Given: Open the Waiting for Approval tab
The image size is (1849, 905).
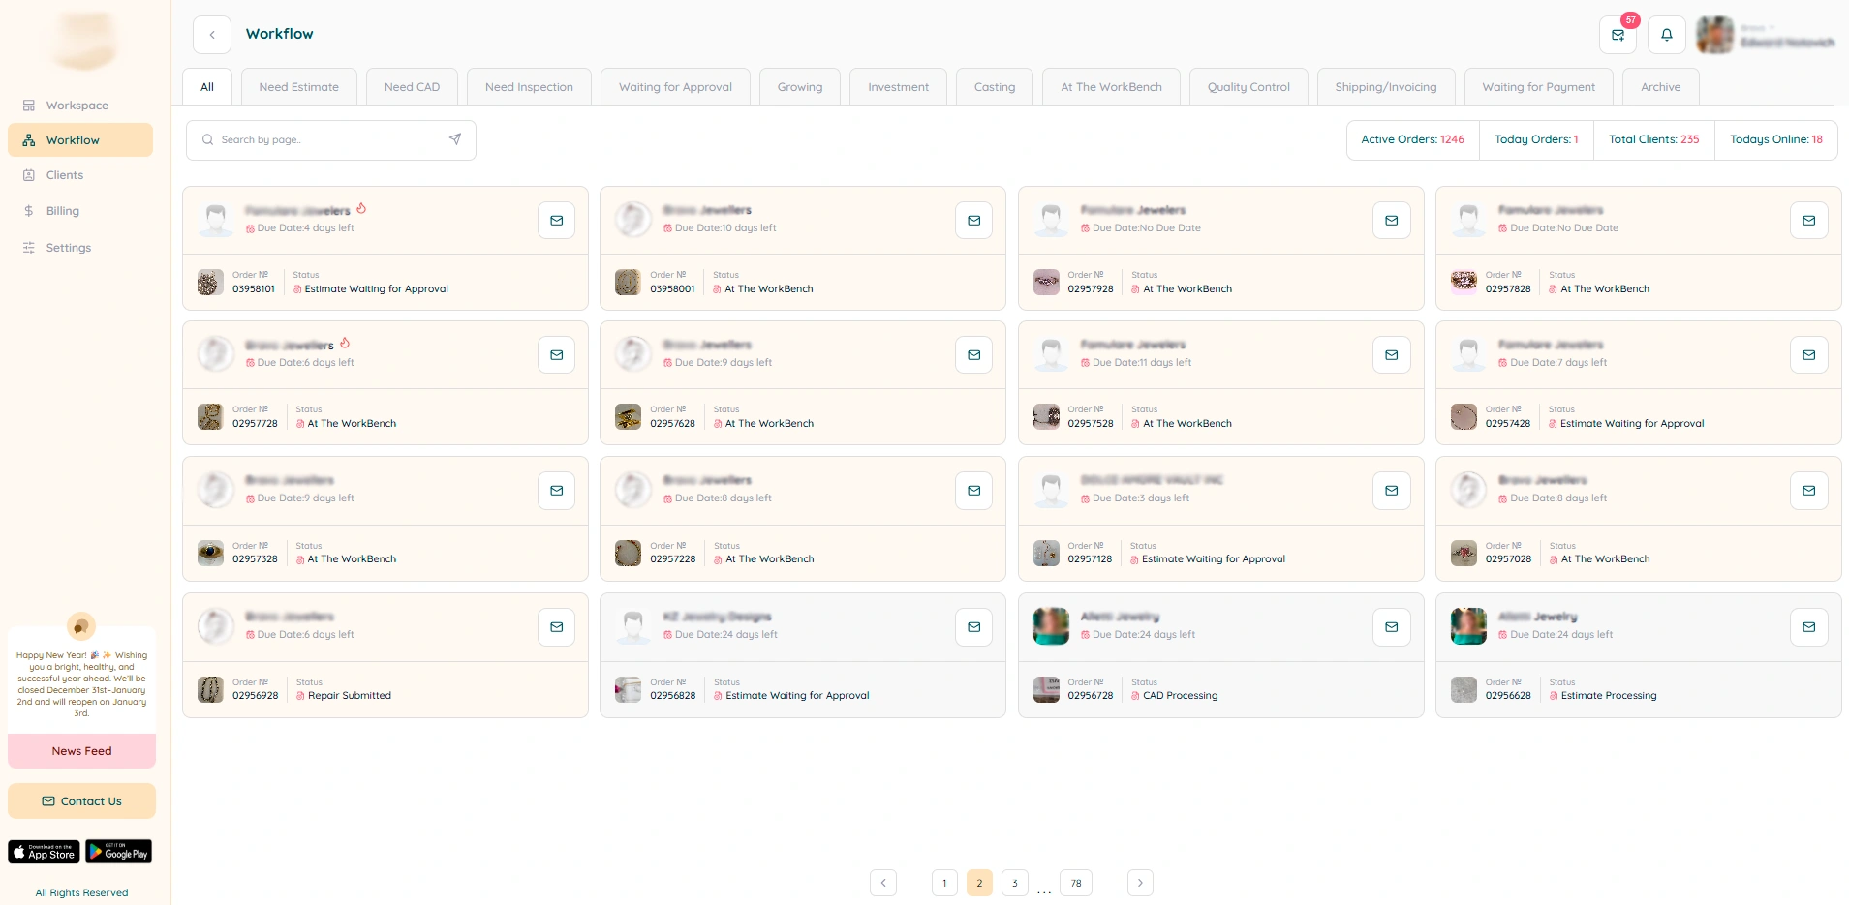Looking at the screenshot, I should [676, 87].
